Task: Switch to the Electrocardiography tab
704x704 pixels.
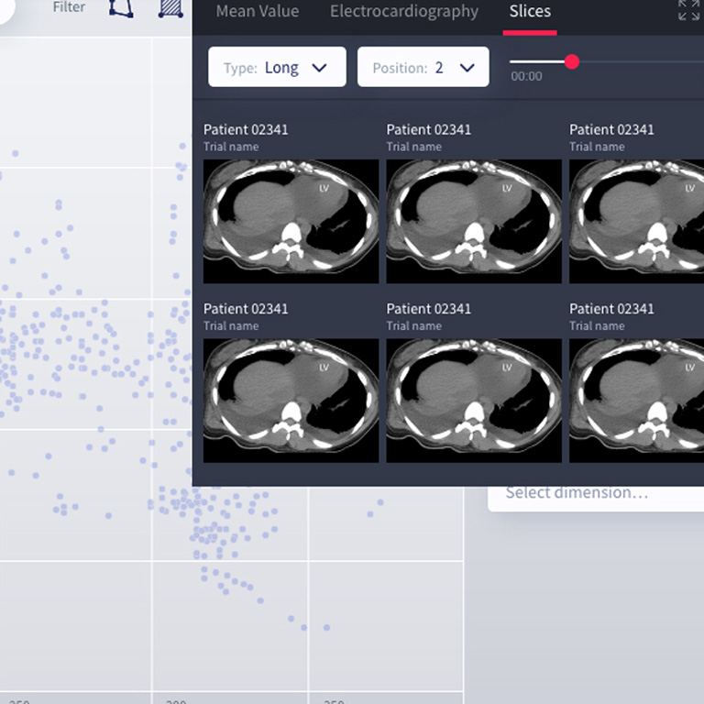Action: click(x=403, y=12)
